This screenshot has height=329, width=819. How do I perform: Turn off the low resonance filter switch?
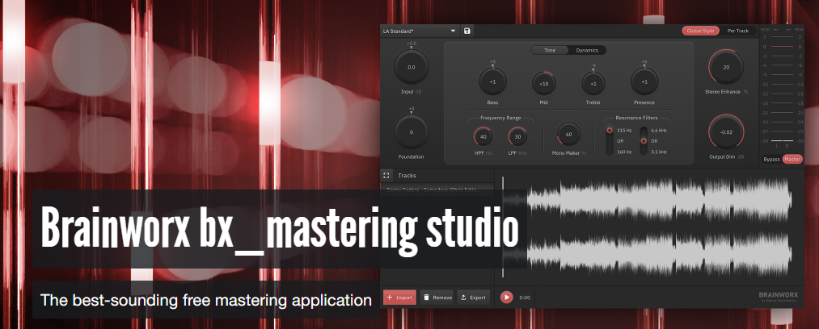(x=620, y=141)
